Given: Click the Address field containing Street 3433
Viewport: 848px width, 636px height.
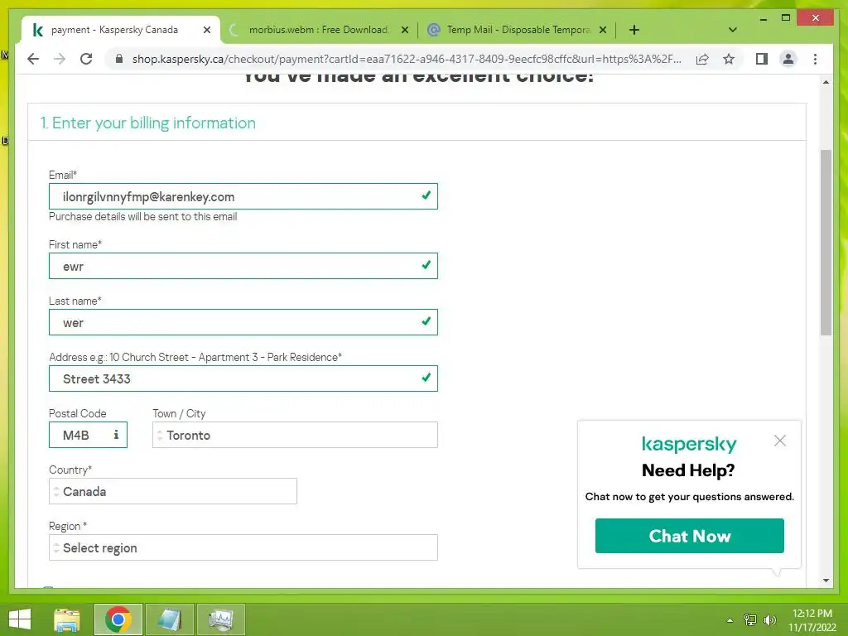Looking at the screenshot, I should tap(243, 378).
